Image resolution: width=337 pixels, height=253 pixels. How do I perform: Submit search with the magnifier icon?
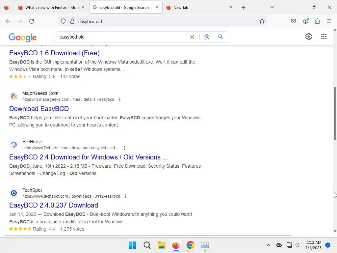220,37
